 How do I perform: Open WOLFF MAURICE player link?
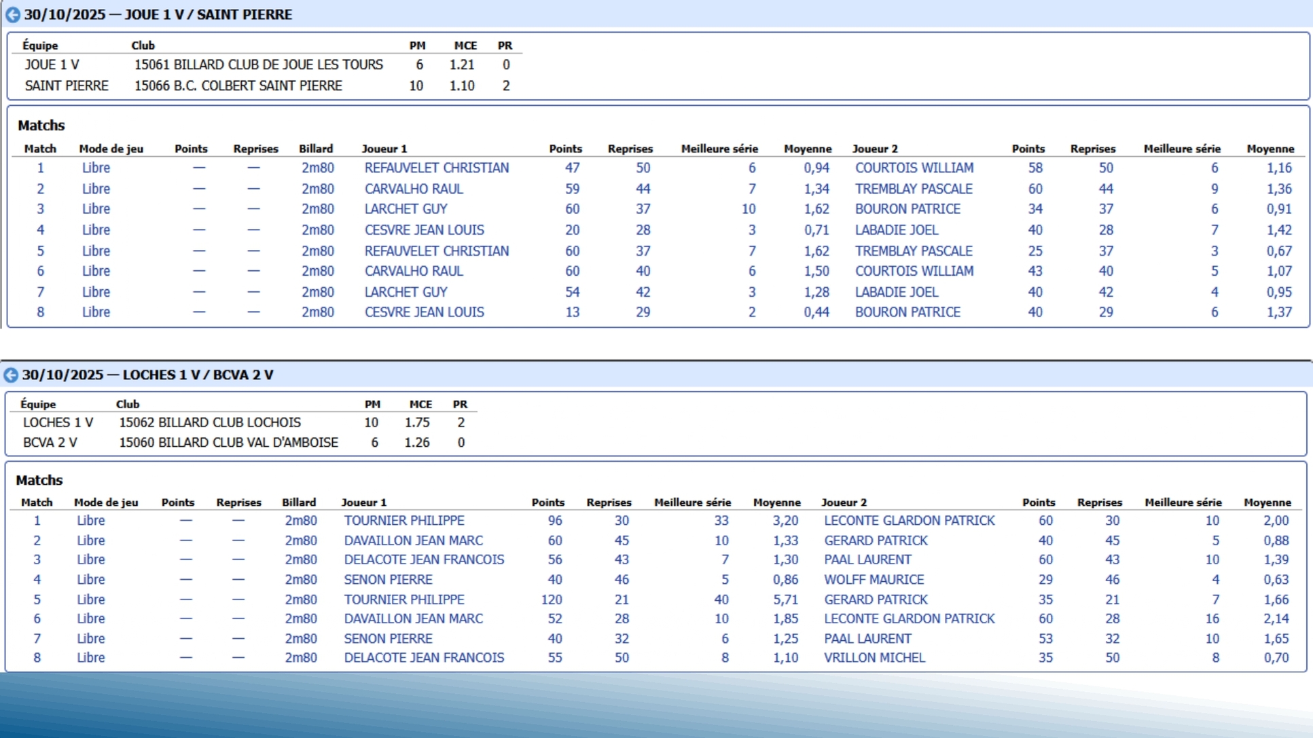pos(874,579)
